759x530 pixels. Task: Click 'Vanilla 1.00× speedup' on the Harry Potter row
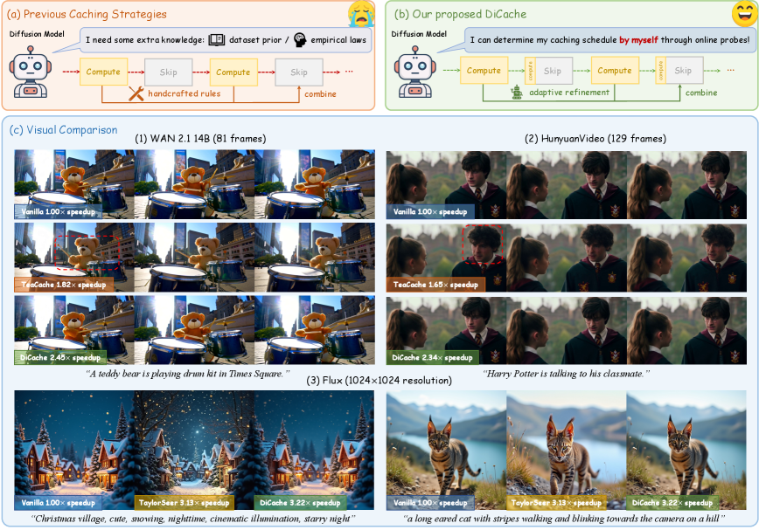coord(430,211)
